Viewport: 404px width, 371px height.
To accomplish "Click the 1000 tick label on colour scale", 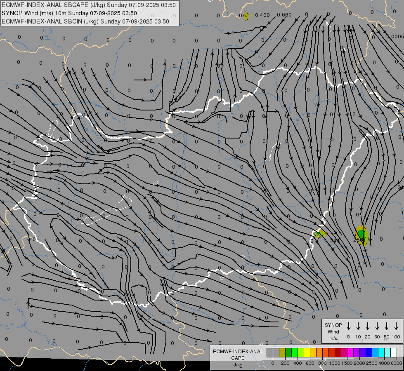I will click(x=335, y=363).
